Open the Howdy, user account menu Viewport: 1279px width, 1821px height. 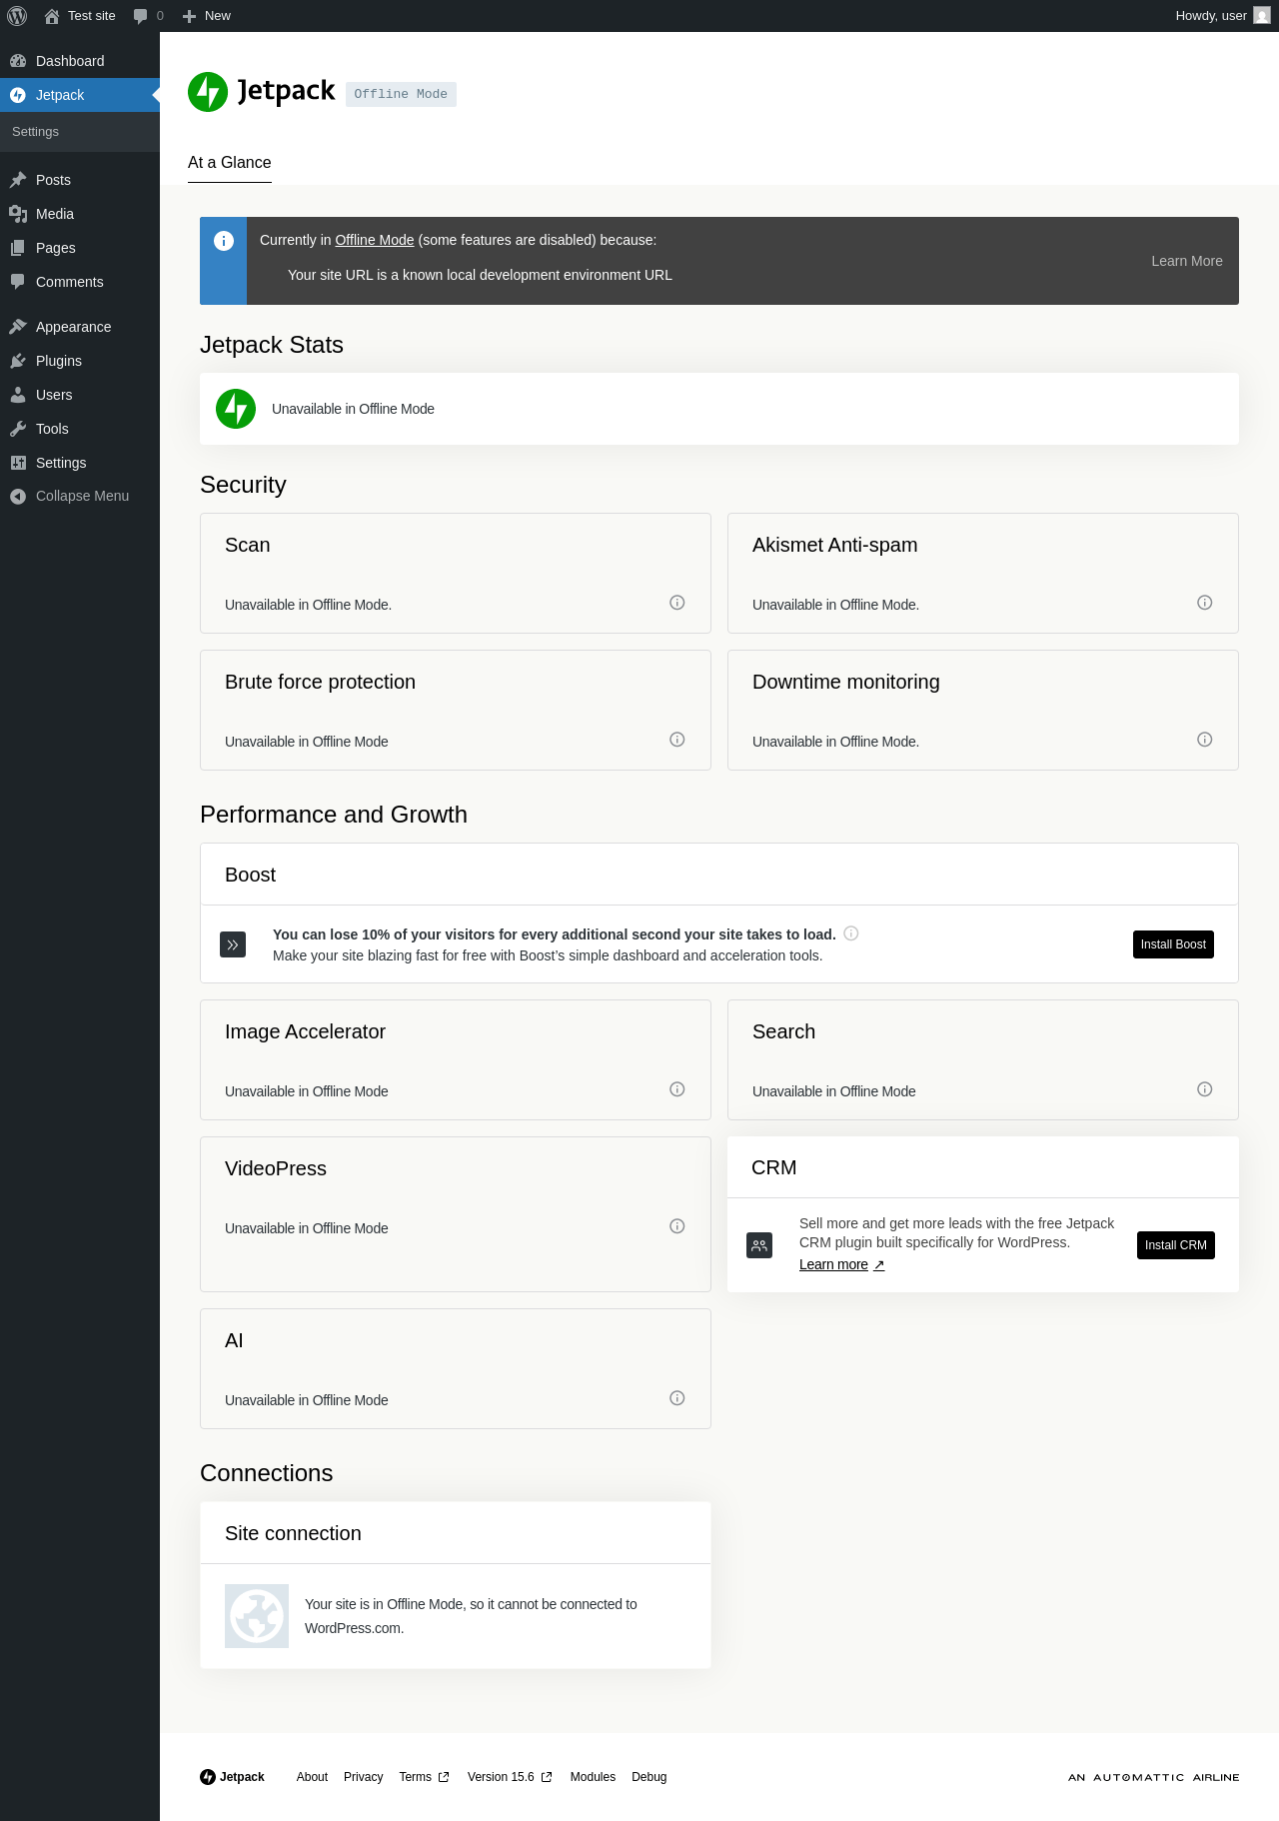click(1222, 16)
